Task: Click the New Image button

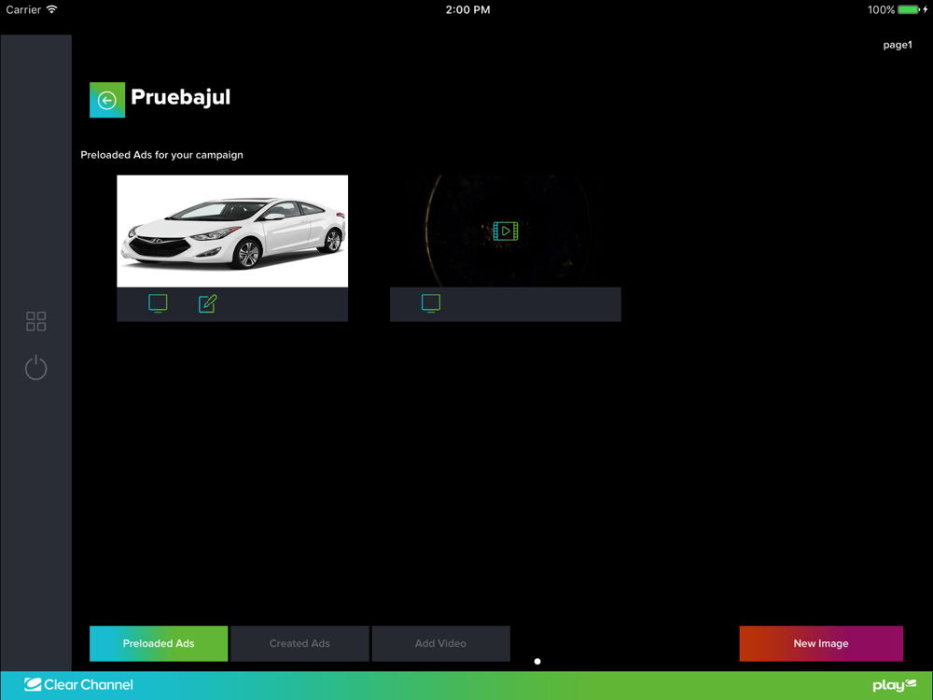Action: (x=821, y=643)
